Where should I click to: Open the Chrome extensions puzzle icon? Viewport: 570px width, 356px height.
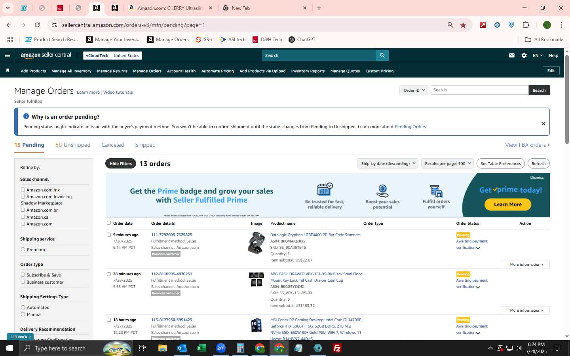click(x=526, y=25)
